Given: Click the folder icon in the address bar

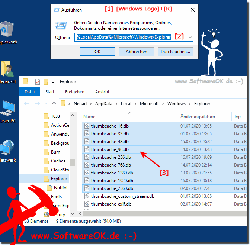Looking at the screenshot, I should pos(63,104).
